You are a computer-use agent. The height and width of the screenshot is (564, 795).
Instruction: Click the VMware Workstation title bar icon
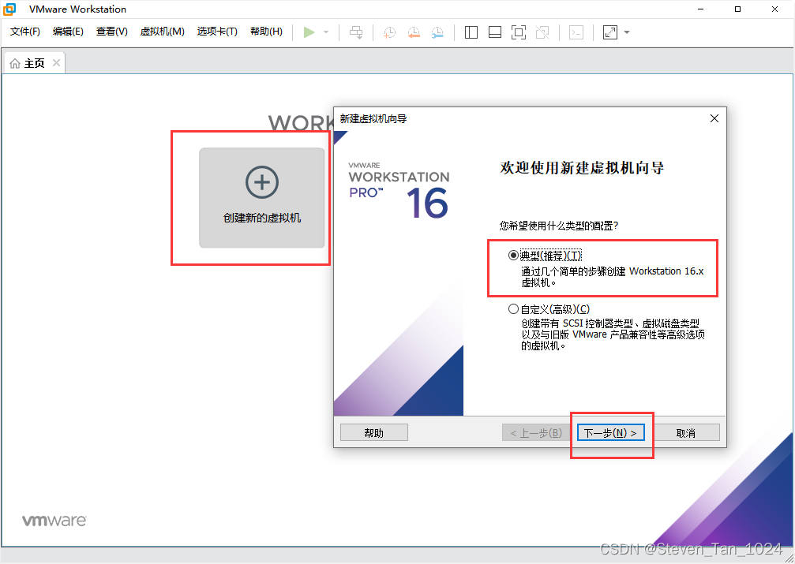pos(9,9)
